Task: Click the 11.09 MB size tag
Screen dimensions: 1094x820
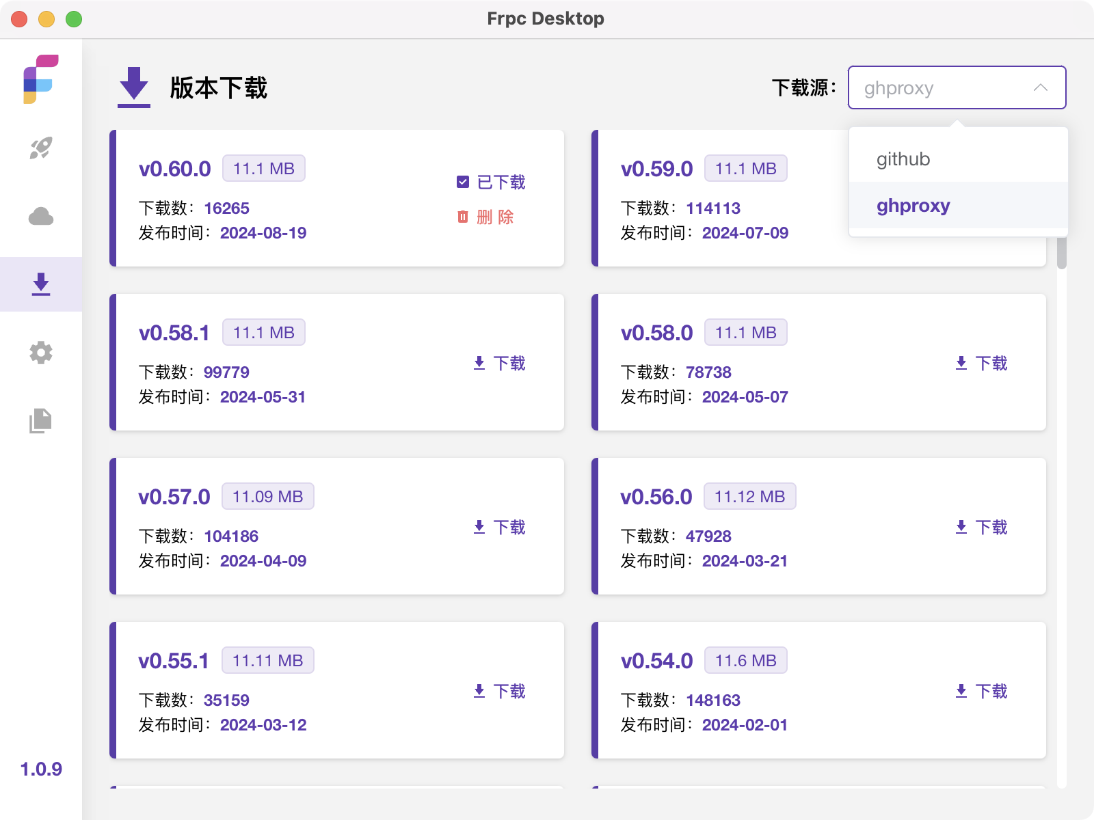Action: click(x=268, y=497)
